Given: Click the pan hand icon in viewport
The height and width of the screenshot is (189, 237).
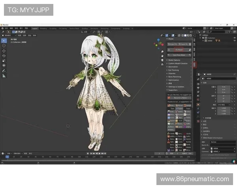Looking at the screenshot, I should pyautogui.click(x=162, y=57).
